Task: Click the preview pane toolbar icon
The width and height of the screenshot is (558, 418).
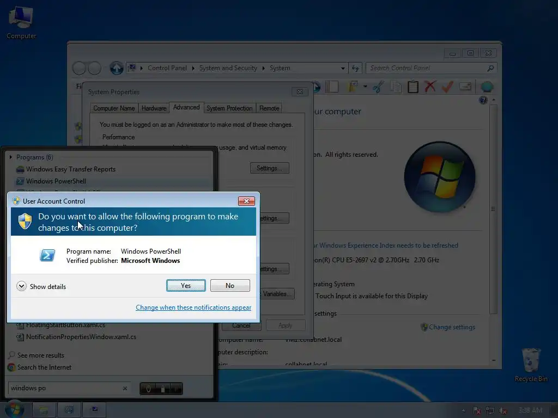Action: pyautogui.click(x=332, y=87)
